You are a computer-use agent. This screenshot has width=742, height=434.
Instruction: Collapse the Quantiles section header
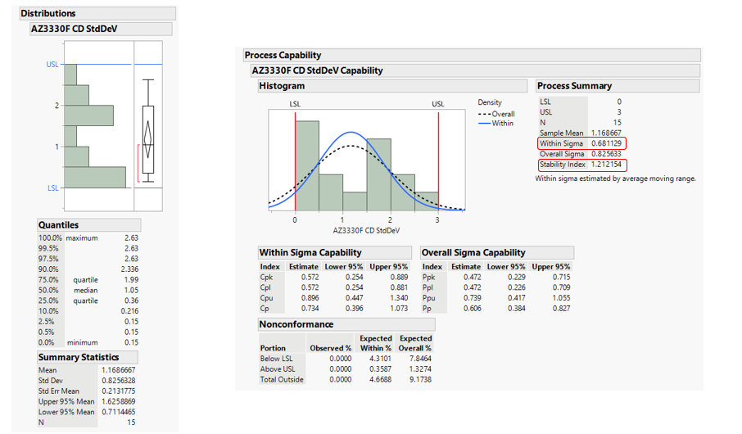[x=59, y=225]
